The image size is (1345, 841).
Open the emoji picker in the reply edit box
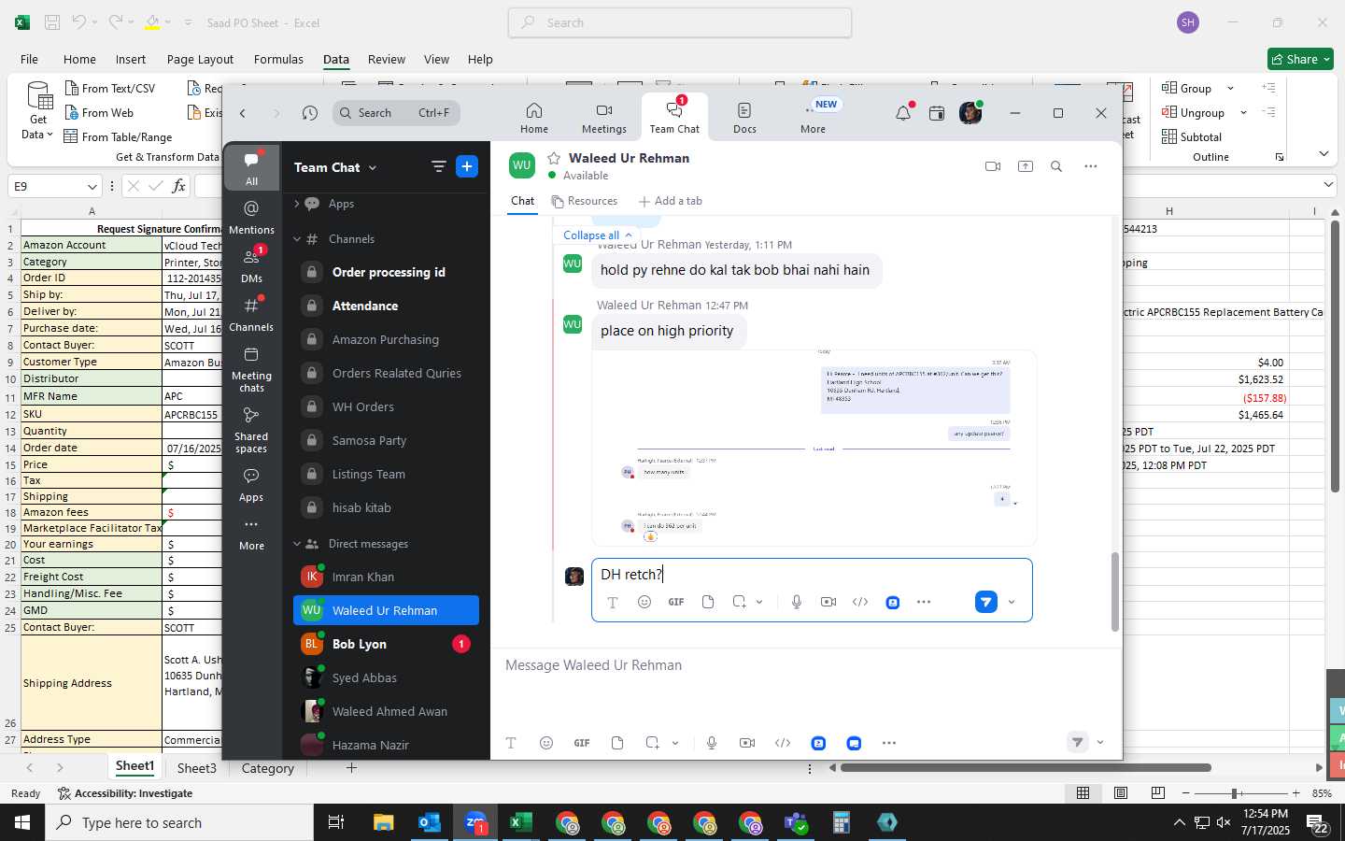644,602
